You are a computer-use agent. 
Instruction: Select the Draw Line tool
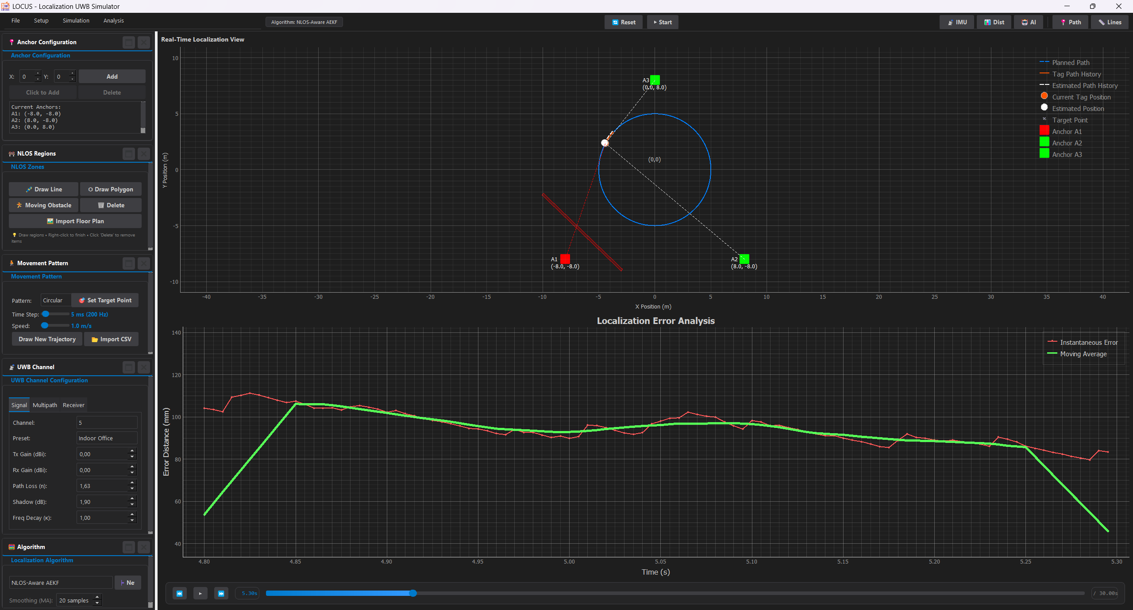43,189
